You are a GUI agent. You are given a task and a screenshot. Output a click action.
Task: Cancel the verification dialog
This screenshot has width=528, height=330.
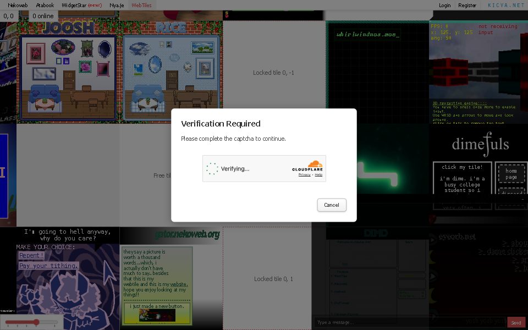[x=332, y=205]
